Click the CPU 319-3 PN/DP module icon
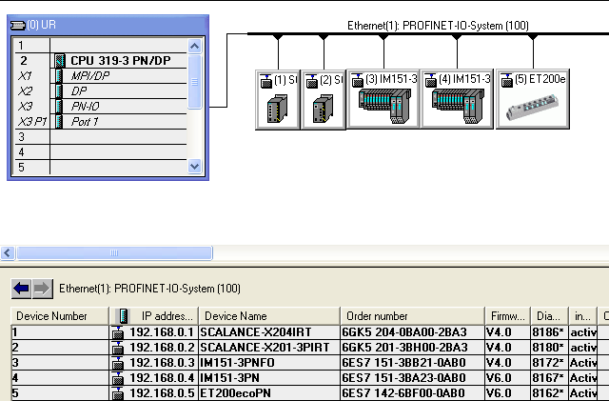This screenshot has width=609, height=401. coord(60,61)
